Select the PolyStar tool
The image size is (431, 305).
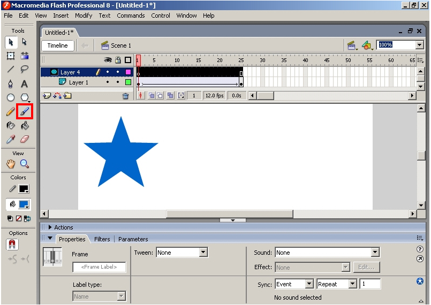[25, 97]
